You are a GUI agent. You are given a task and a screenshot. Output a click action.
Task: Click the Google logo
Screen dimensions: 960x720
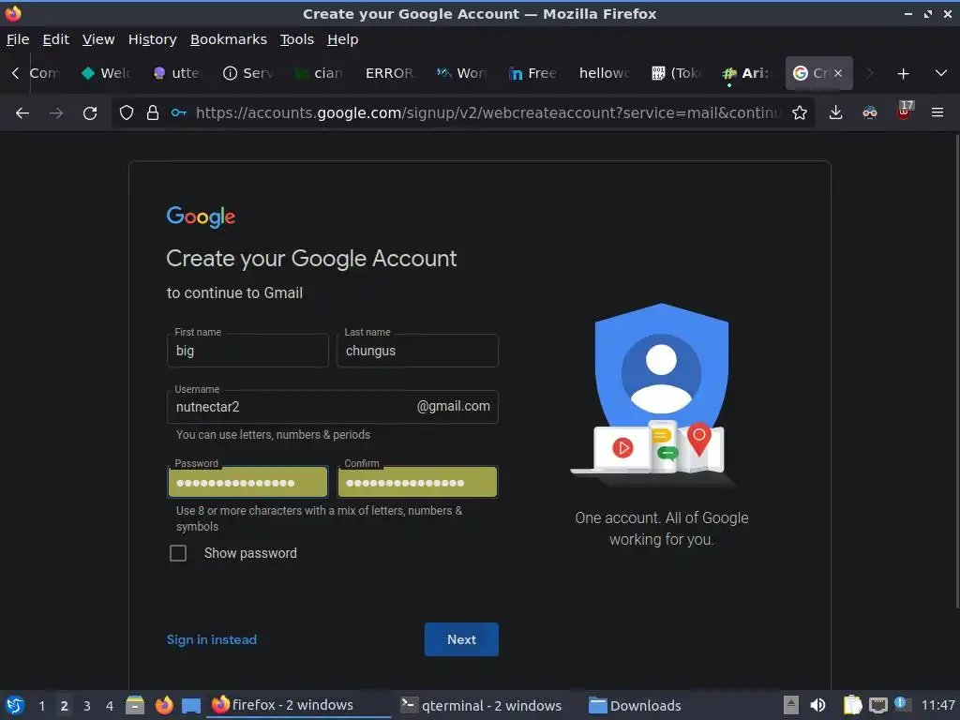click(x=201, y=217)
